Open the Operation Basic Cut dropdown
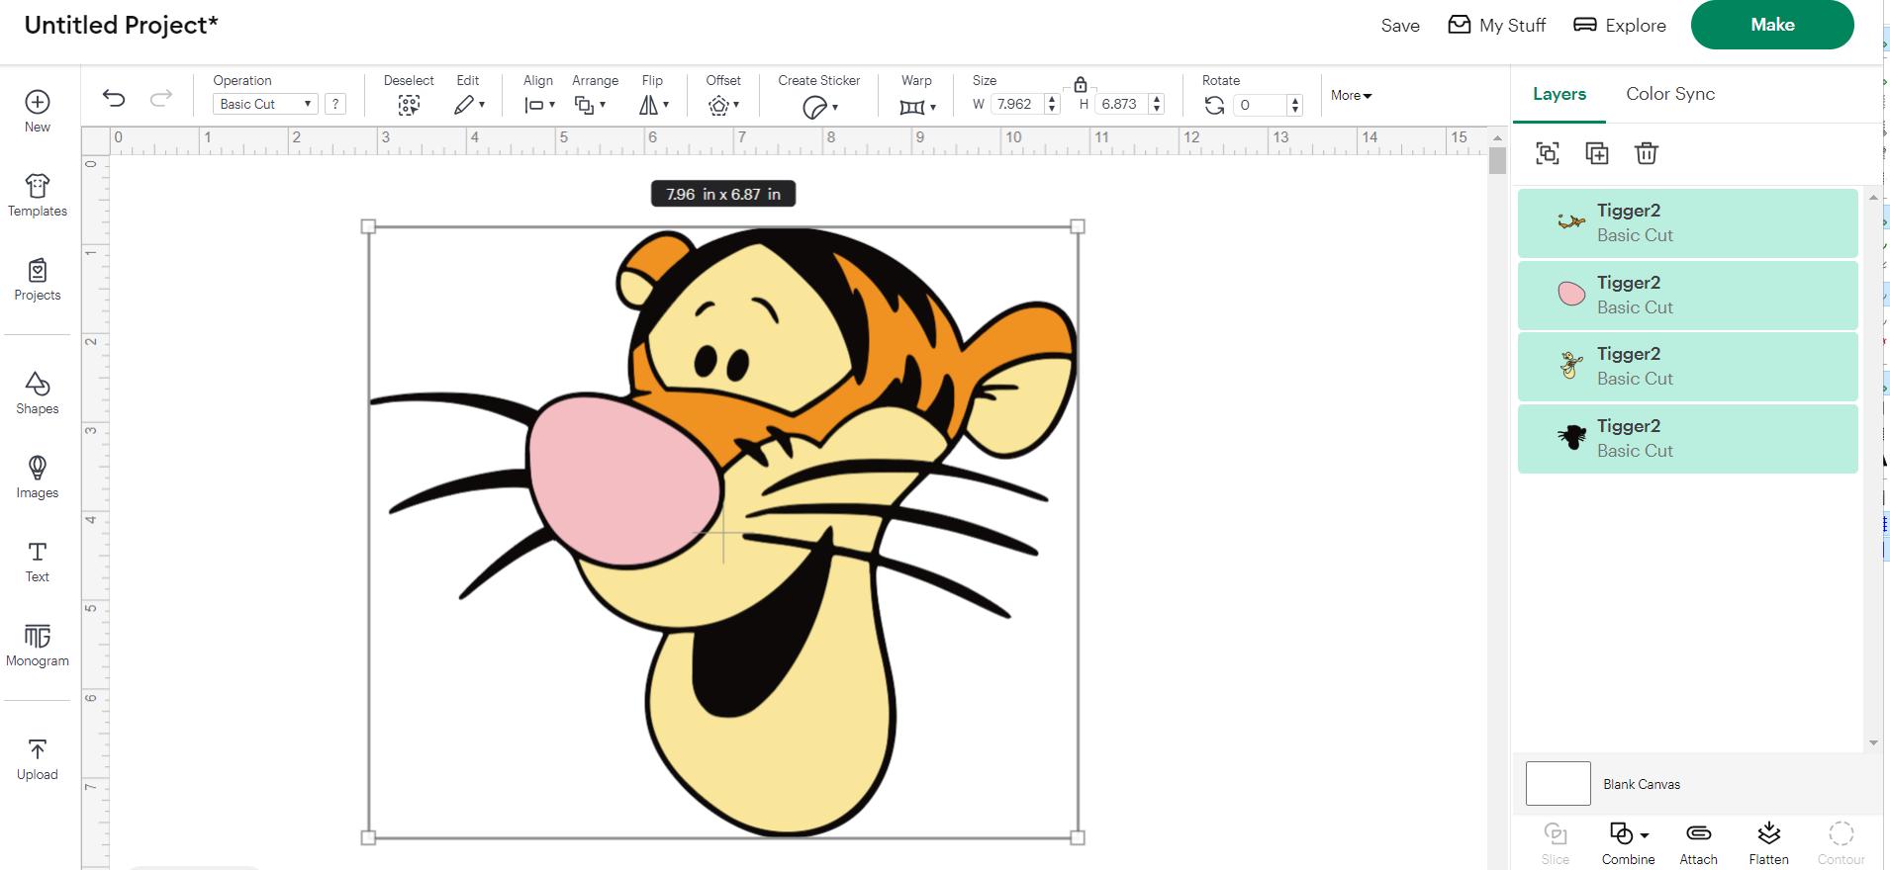Screen dimensions: 1890x870 tap(265, 104)
